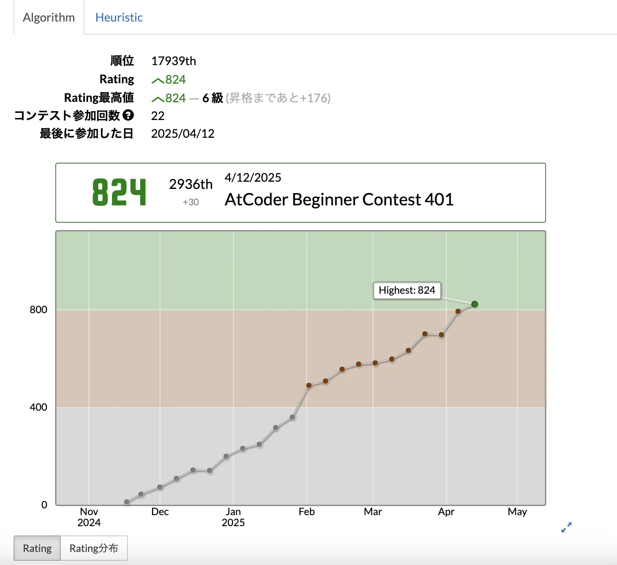Switch to the Heuristic tab
Image resolution: width=617 pixels, height=565 pixels.
click(x=119, y=17)
